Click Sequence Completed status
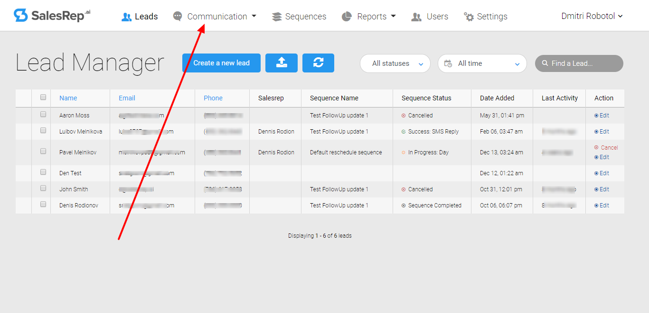649x313 pixels. click(431, 206)
